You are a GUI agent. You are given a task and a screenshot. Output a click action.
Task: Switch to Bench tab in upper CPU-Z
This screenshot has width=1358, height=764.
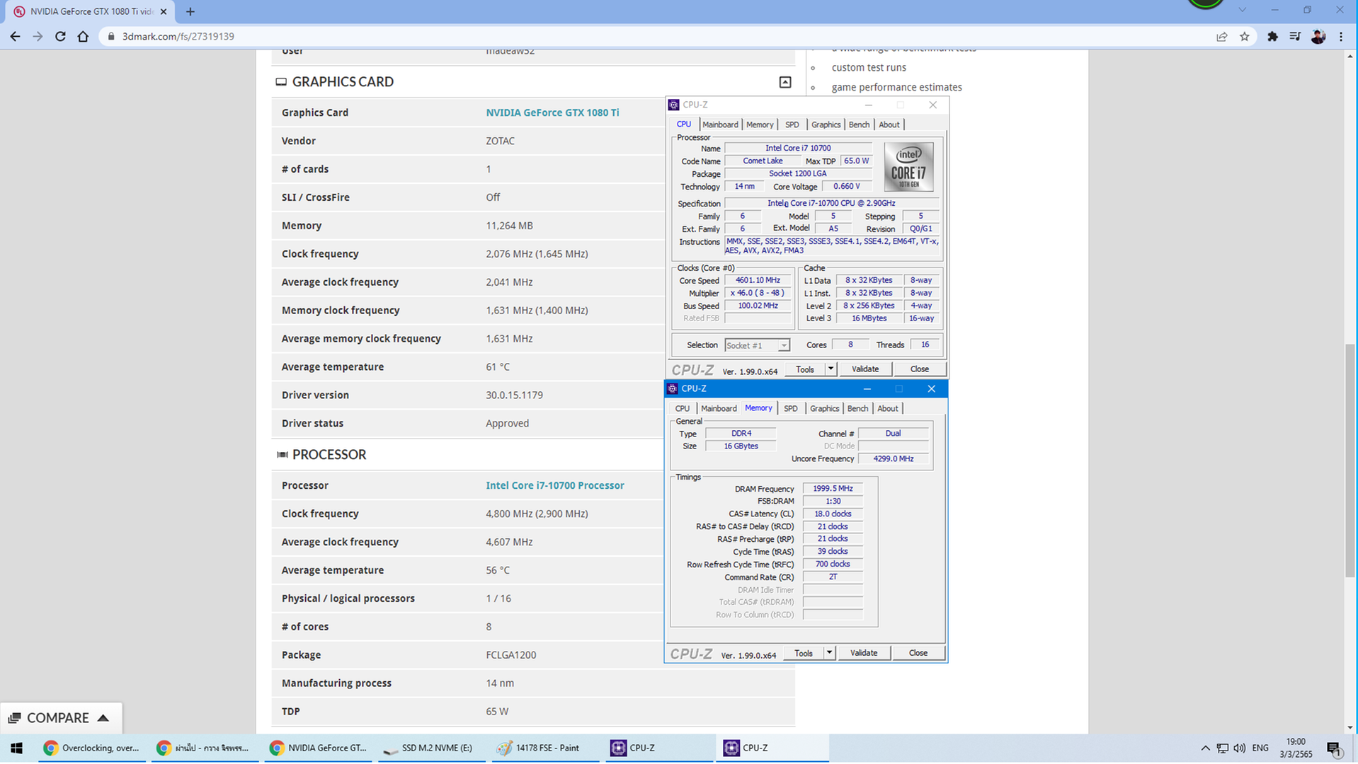coord(859,125)
